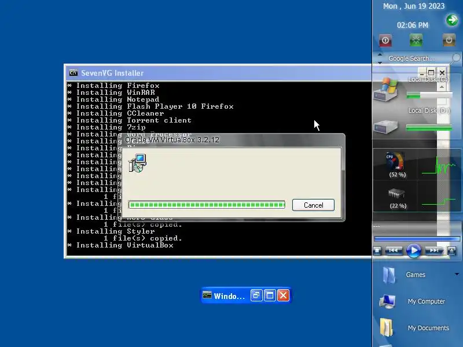Click the date text Mon, Jun 19 2023
This screenshot has height=347, width=463.
coord(413,6)
